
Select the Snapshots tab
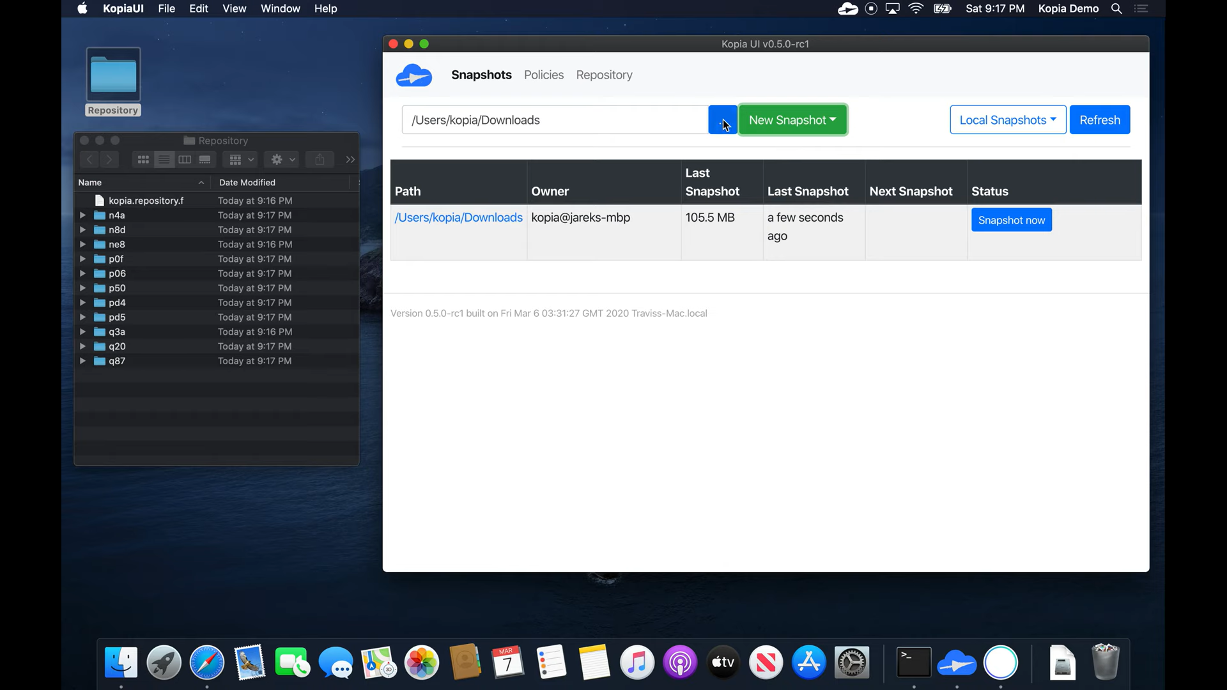481,75
